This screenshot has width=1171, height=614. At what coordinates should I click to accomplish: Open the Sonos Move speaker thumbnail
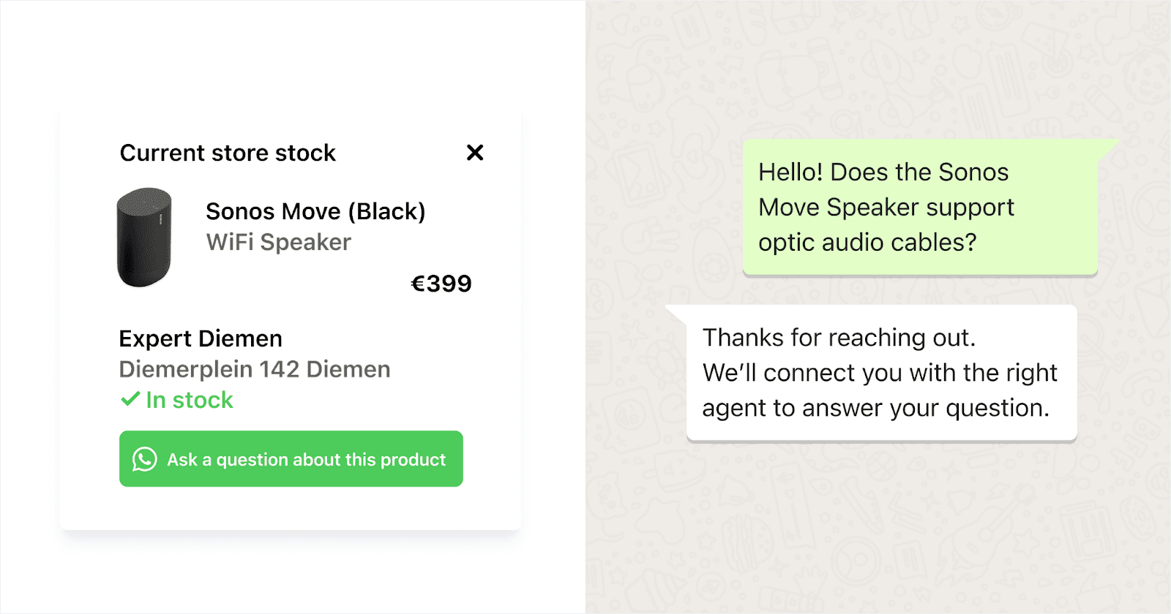(144, 238)
